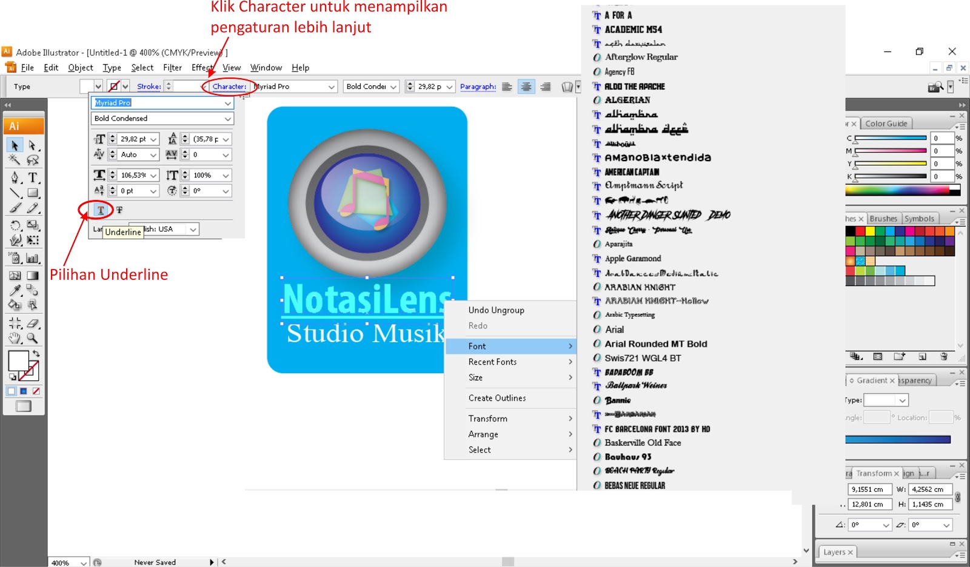
Task: Select the Pencil tool
Action: pos(32,208)
